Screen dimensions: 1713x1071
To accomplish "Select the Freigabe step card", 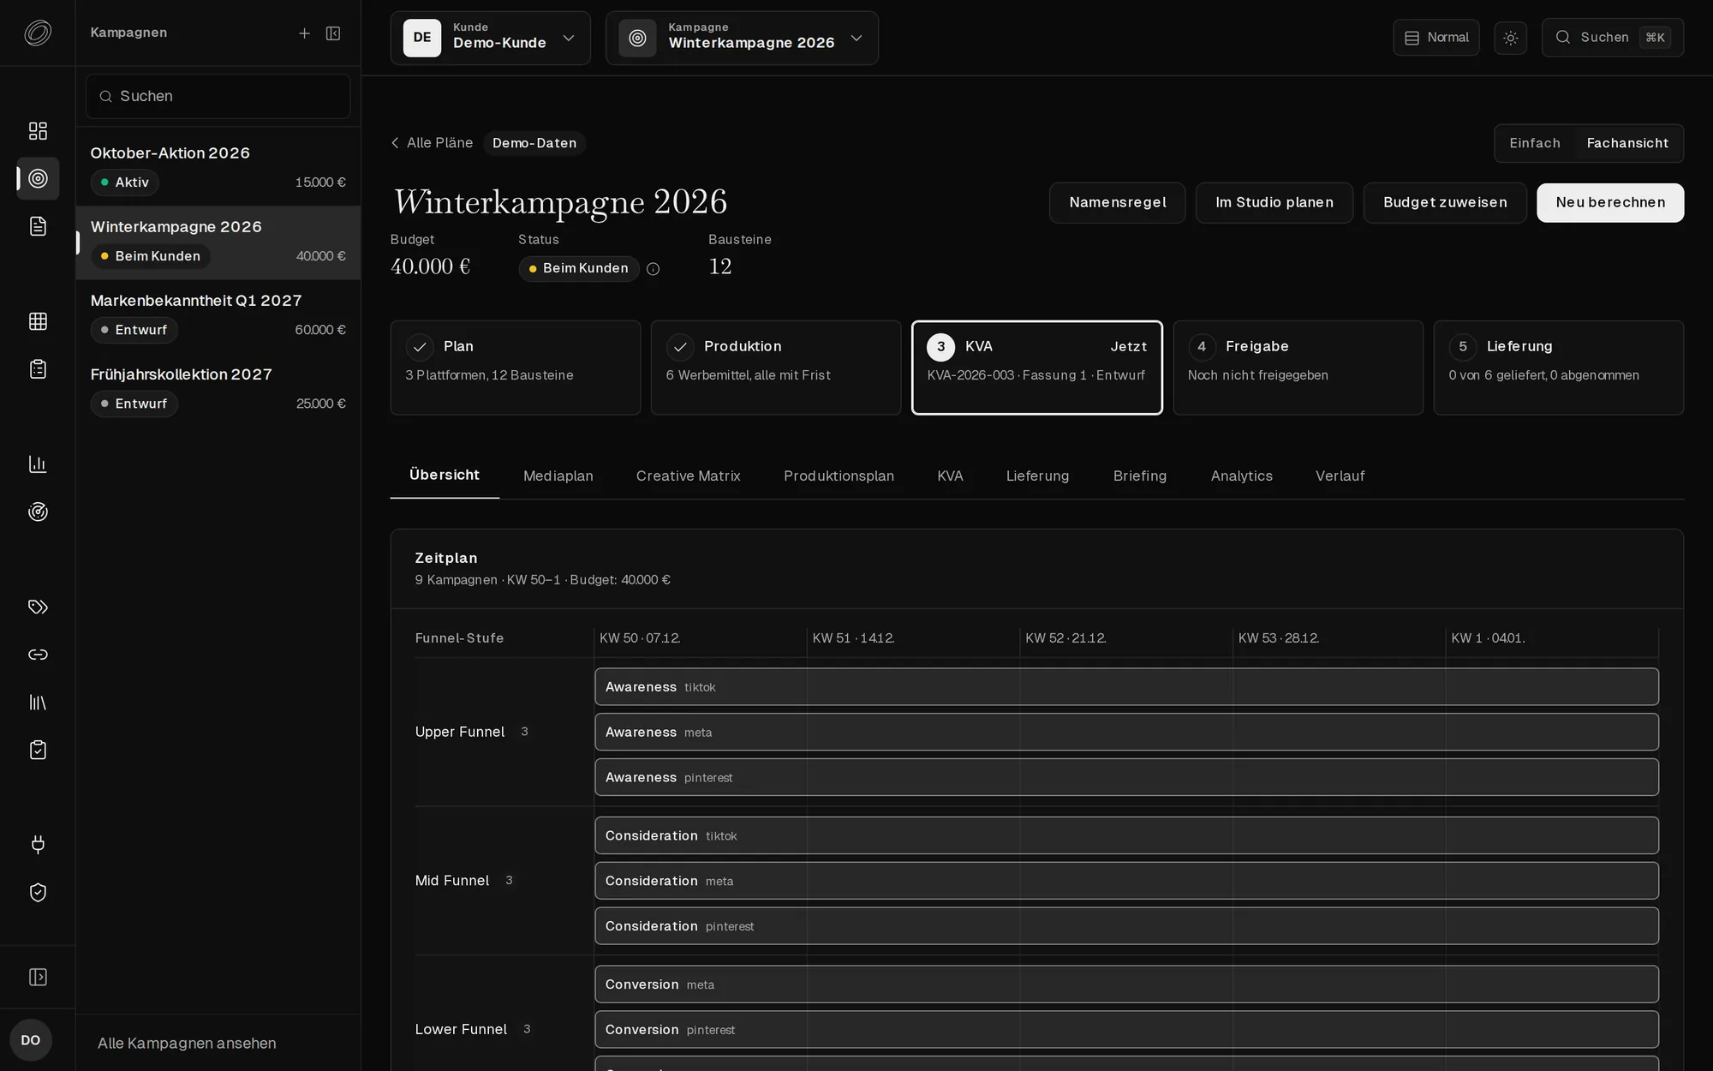I will click(1298, 368).
